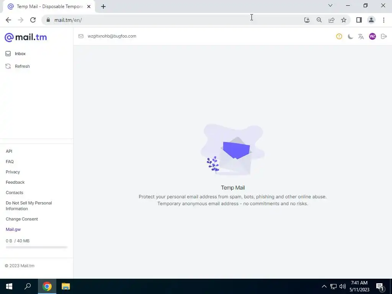392x294 pixels.
Task: Open the tab search chevron
Action: click(330, 5)
